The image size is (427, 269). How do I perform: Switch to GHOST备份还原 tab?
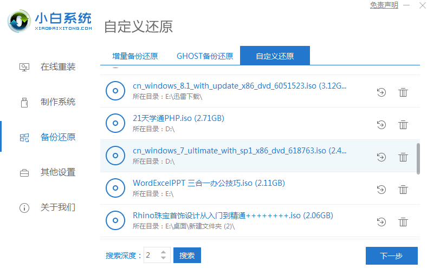coord(205,56)
